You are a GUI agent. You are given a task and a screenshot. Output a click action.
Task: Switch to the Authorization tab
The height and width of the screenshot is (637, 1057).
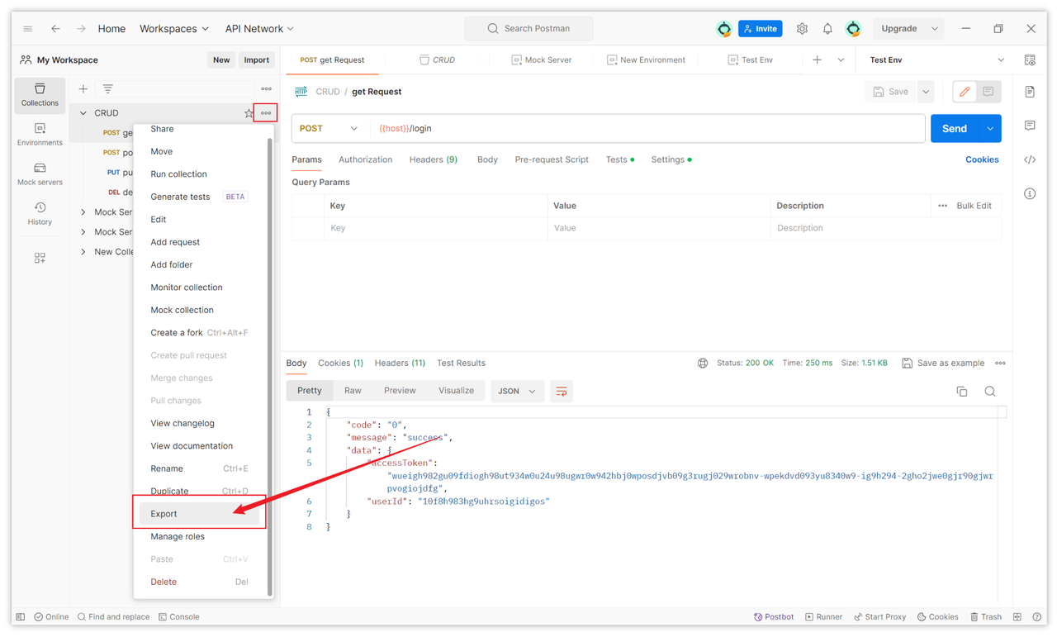pyautogui.click(x=365, y=159)
